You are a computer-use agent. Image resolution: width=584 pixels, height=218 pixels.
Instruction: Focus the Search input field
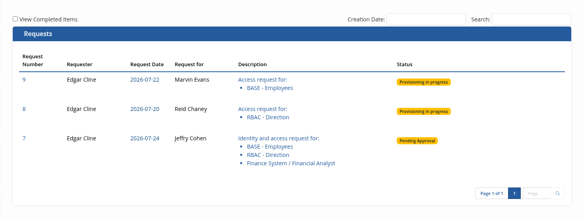[x=531, y=19]
